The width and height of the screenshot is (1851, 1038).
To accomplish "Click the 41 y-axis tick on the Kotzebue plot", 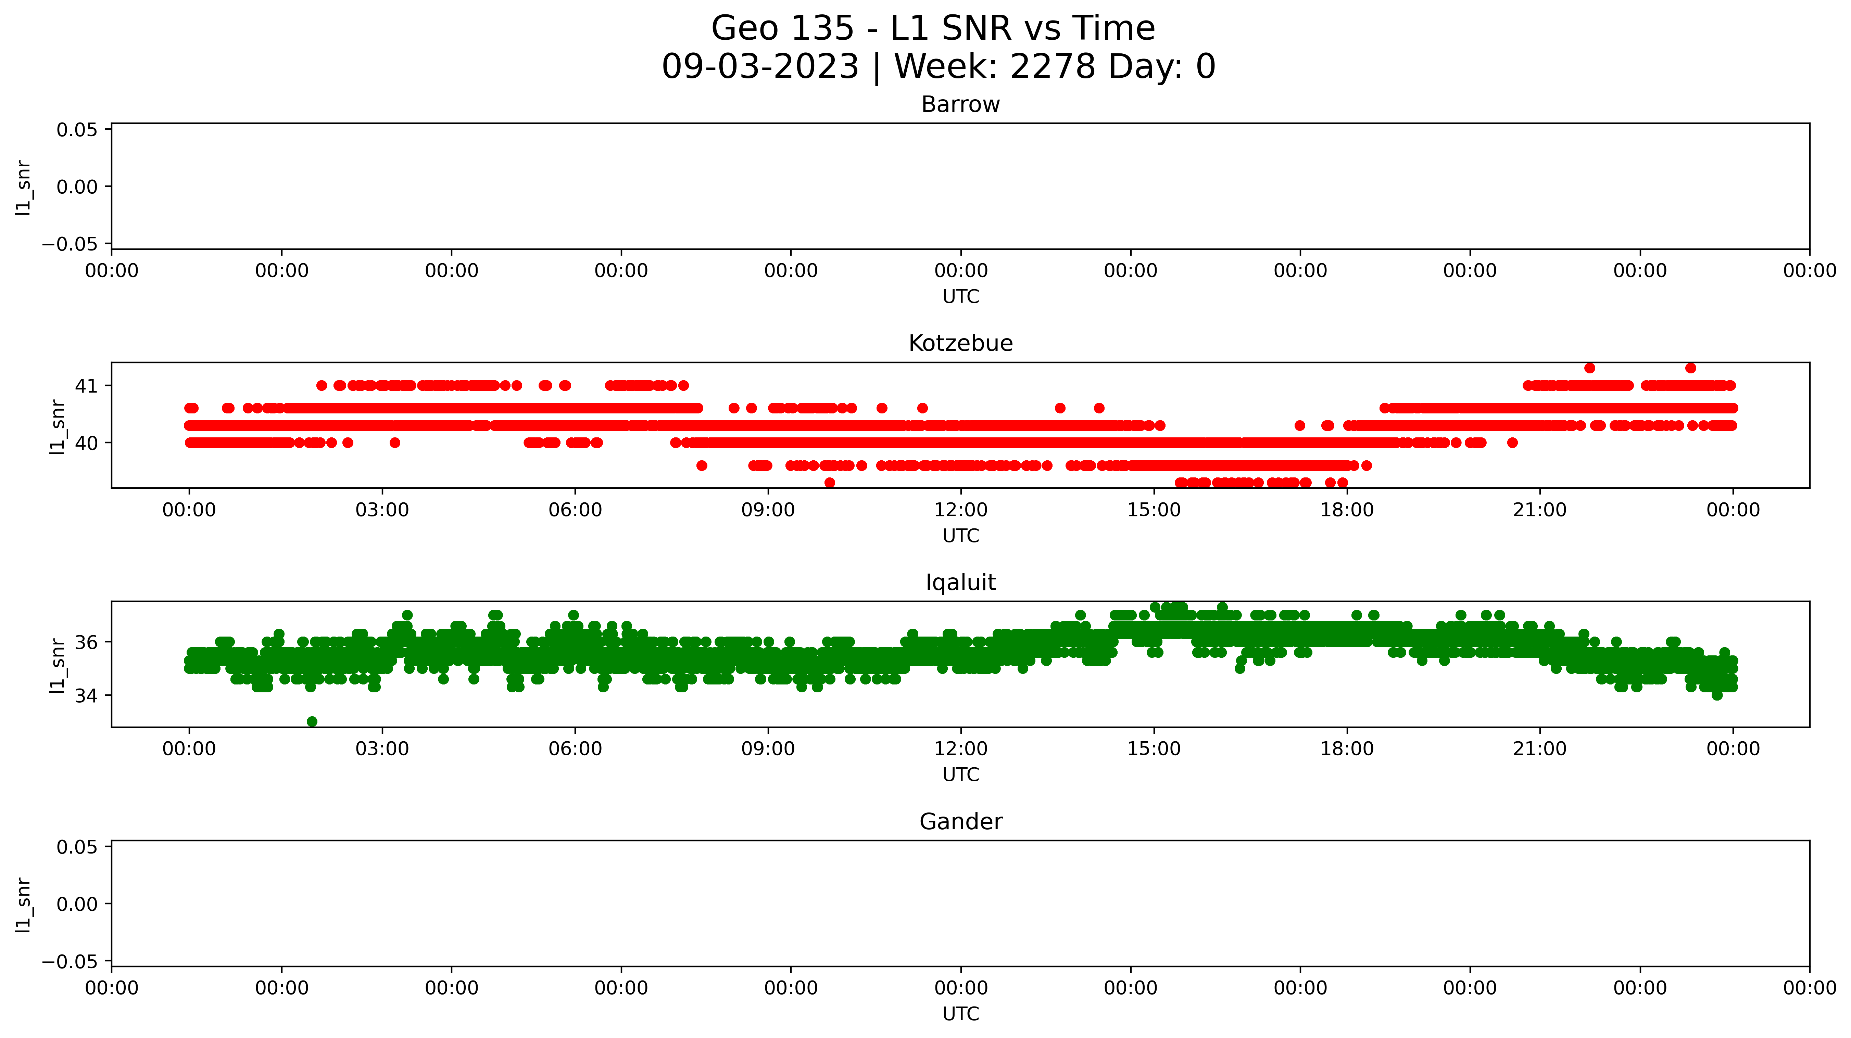I will 86,386.
